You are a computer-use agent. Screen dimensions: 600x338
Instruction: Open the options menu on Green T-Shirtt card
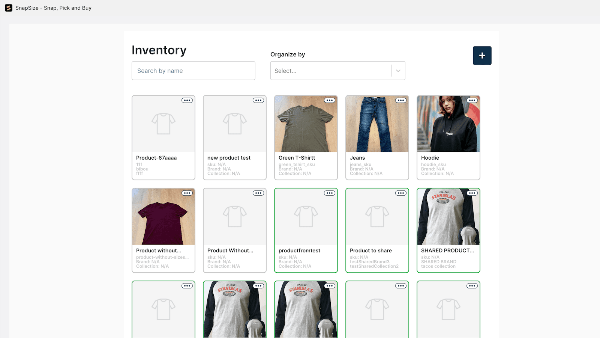(x=330, y=100)
